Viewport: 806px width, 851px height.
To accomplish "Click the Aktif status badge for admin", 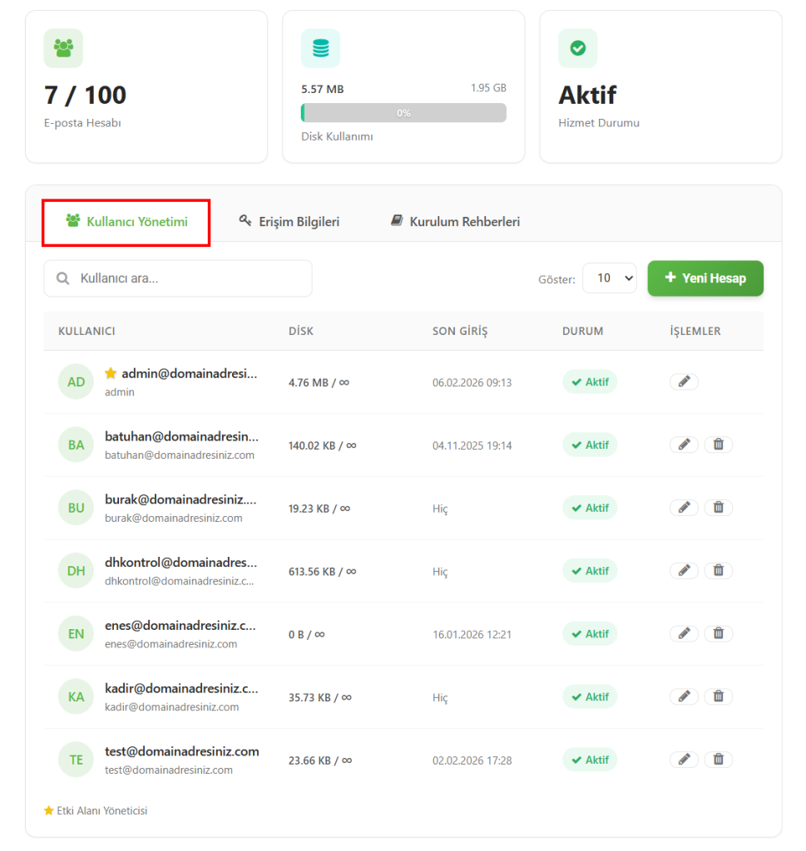I will coord(590,382).
